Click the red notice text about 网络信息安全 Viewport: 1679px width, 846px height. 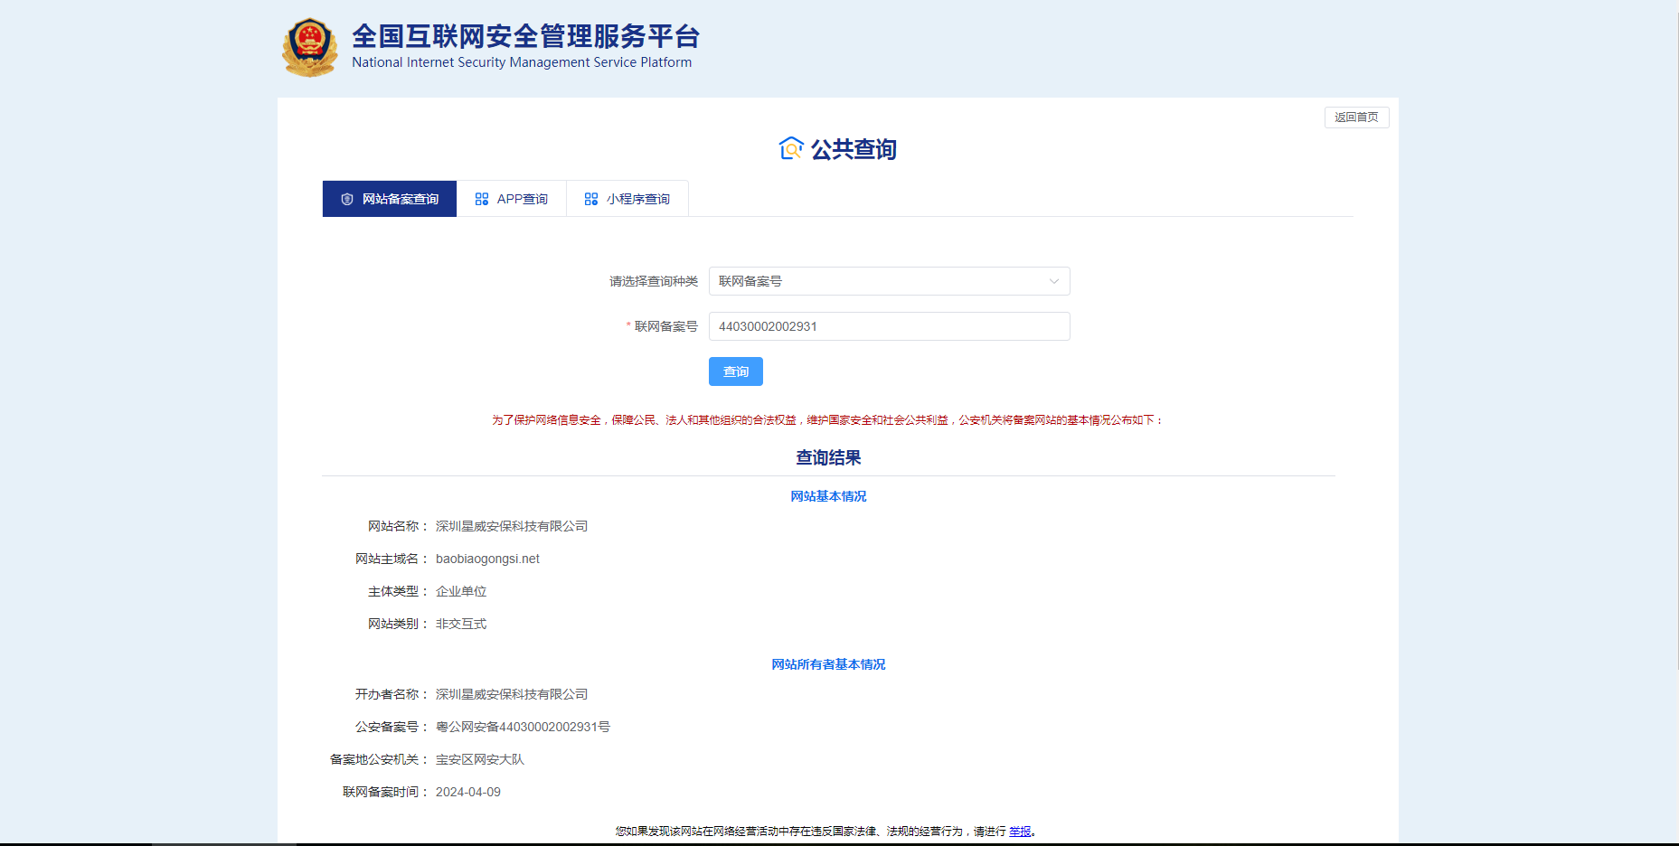point(828,420)
